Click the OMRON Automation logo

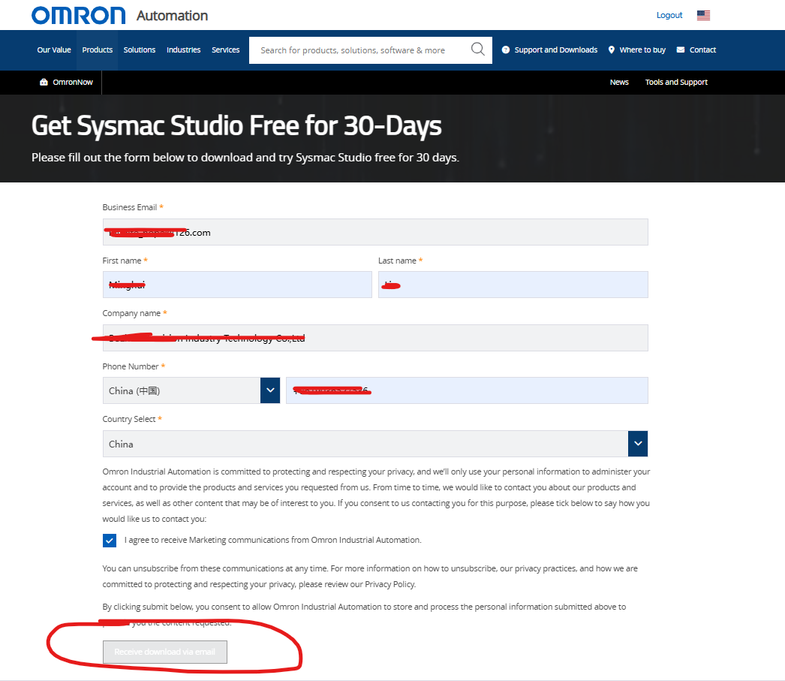point(120,15)
